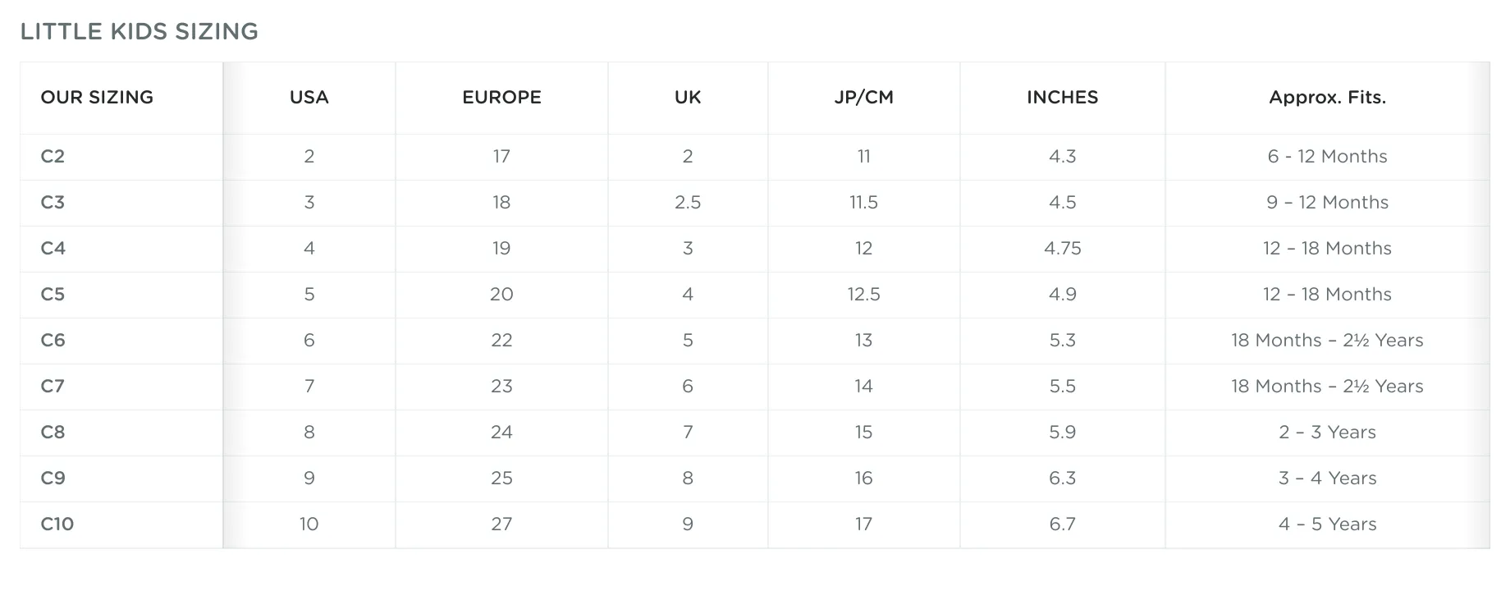Select the 6 - 12 Months cell
Viewport: 1501px width, 600px height.
1327,156
